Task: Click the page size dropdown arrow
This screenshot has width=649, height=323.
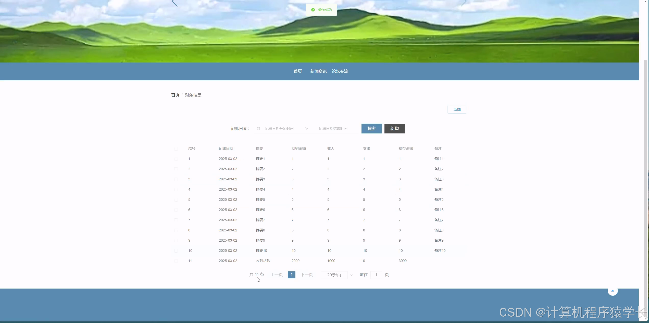Action: [x=351, y=275]
